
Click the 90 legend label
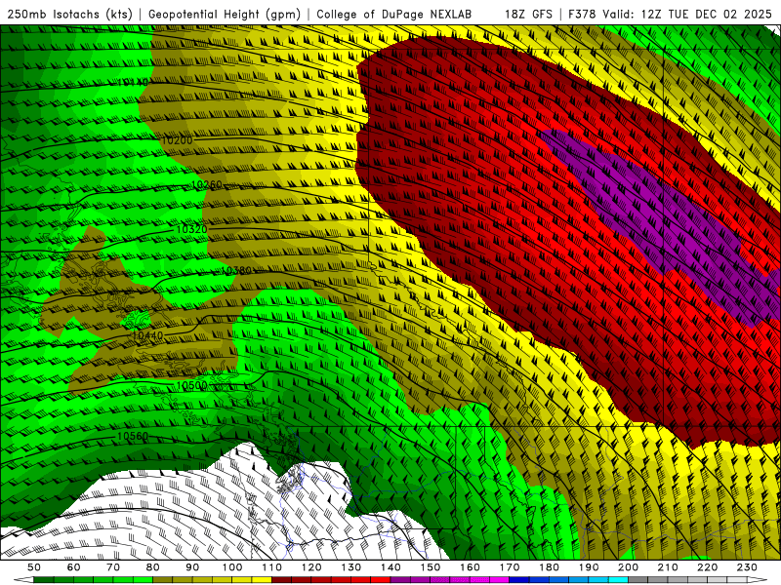pyautogui.click(x=192, y=567)
